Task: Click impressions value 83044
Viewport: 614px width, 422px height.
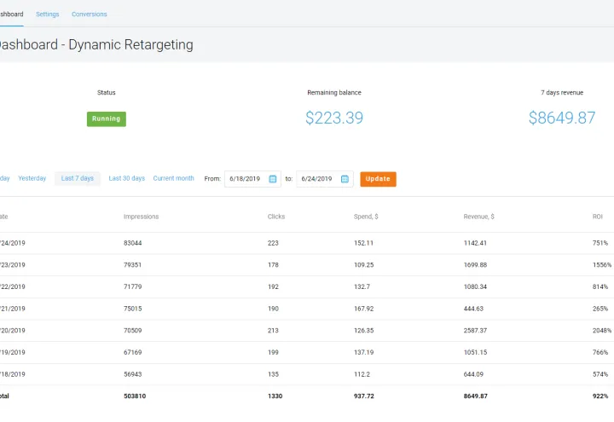Action: point(133,243)
